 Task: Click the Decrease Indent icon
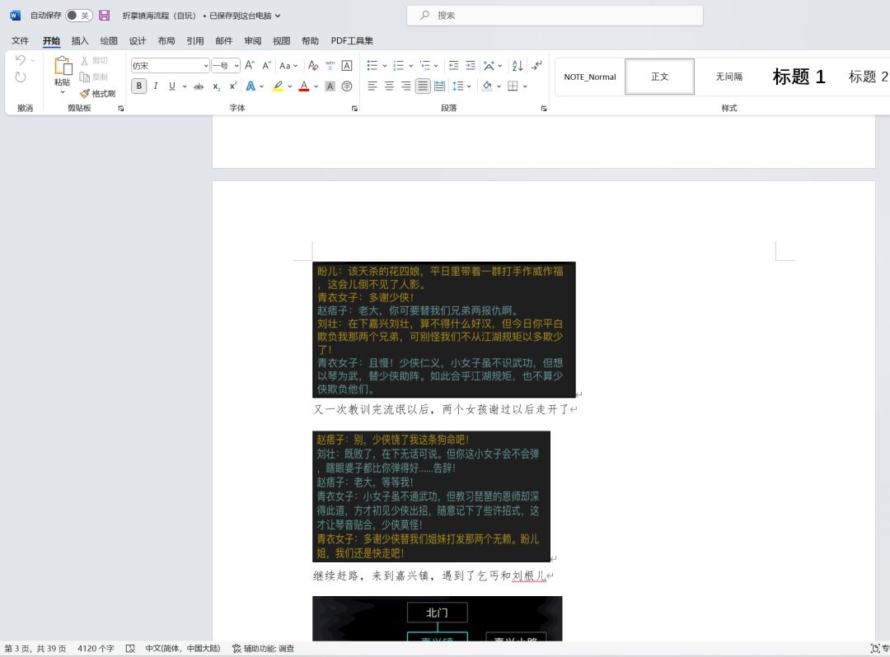[453, 66]
